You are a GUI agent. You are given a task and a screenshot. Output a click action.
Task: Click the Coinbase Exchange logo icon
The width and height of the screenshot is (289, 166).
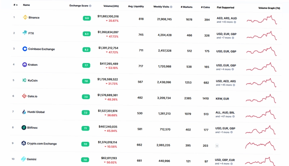(25, 49)
